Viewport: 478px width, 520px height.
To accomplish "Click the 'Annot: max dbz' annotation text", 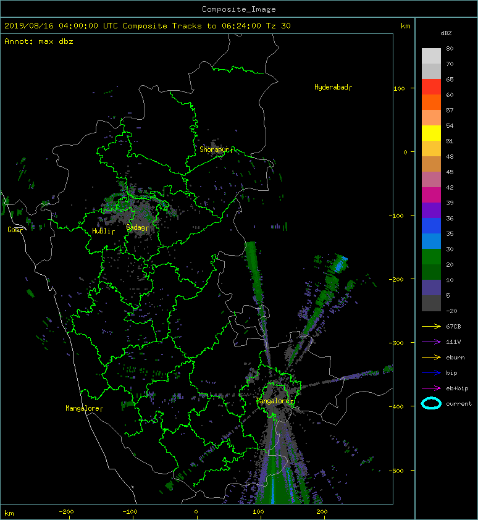I will (x=39, y=41).
